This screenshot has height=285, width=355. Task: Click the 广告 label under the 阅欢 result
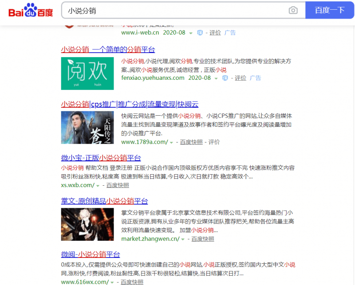coord(256,78)
